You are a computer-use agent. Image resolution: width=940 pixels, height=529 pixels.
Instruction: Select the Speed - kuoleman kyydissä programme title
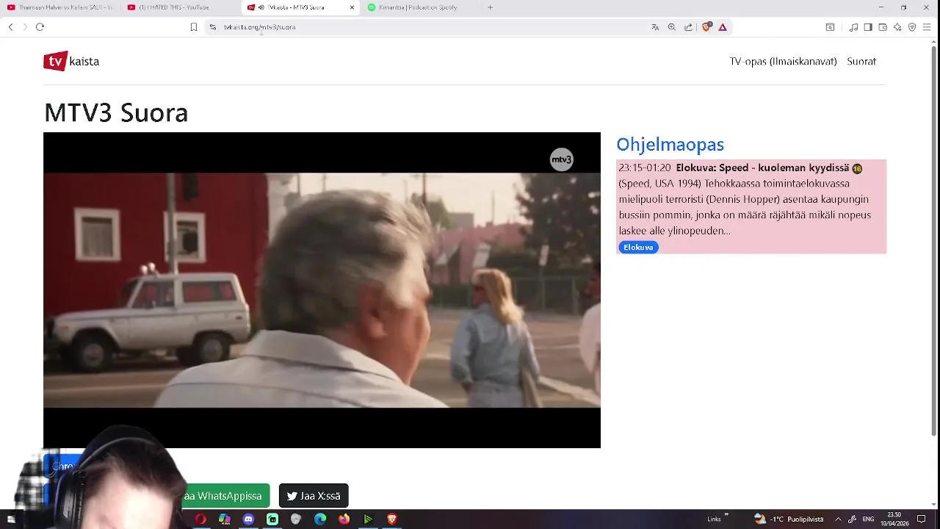(x=762, y=168)
